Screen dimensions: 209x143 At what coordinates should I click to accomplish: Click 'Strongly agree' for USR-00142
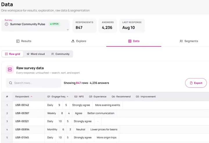tap(81, 105)
